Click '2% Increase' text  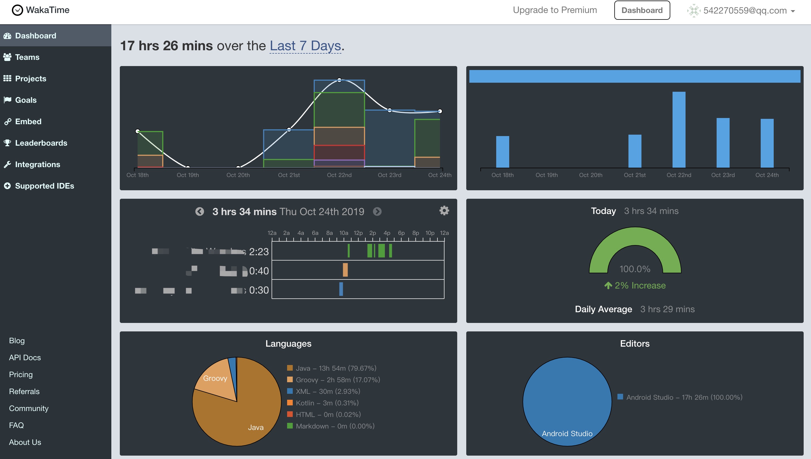coord(640,285)
